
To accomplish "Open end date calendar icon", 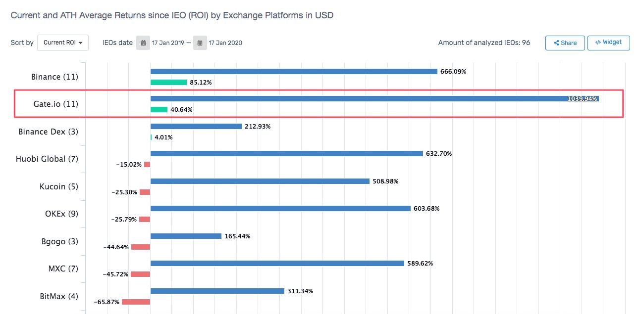I will click(200, 43).
